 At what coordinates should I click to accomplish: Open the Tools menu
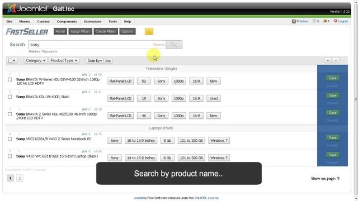[x=113, y=21]
